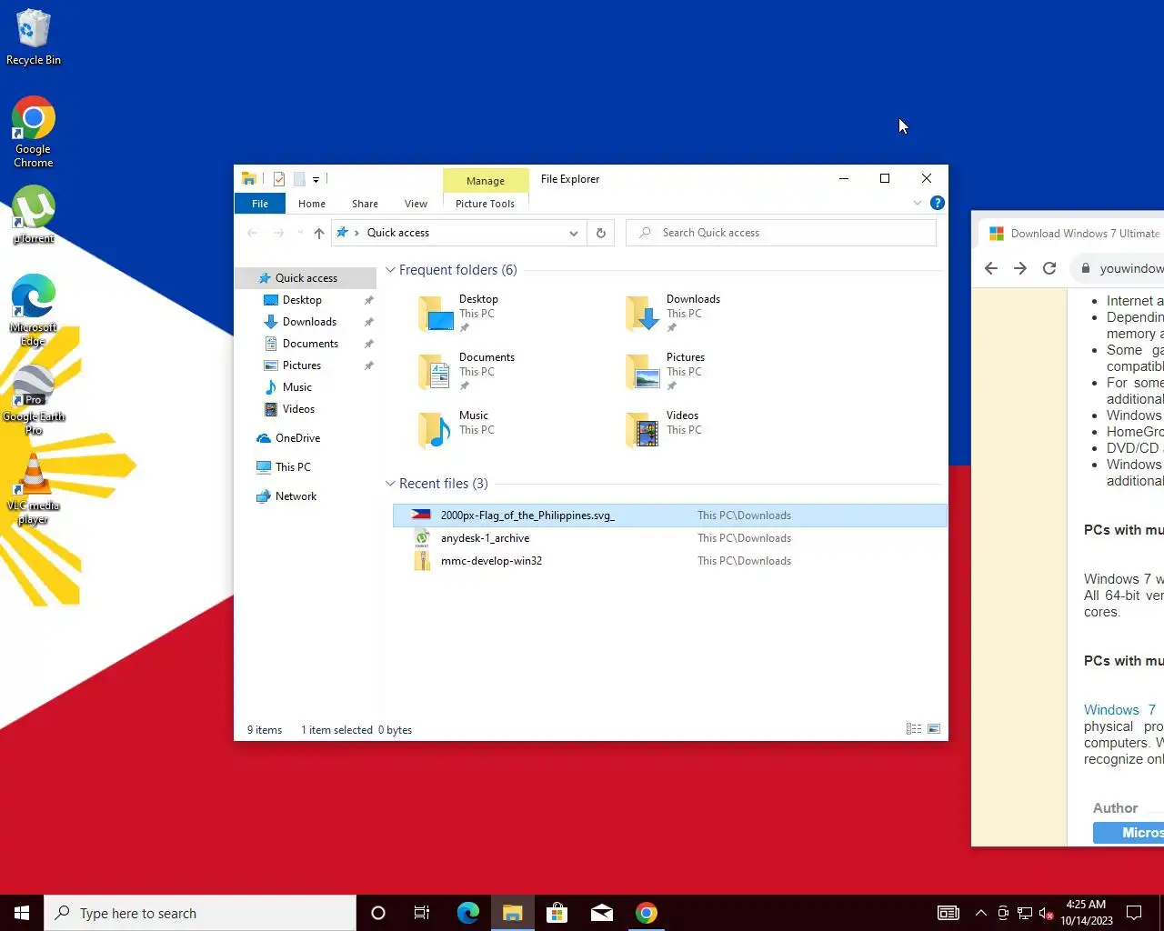Image resolution: width=1164 pixels, height=931 pixels.
Task: Click Quick access in the address bar
Action: click(x=398, y=233)
